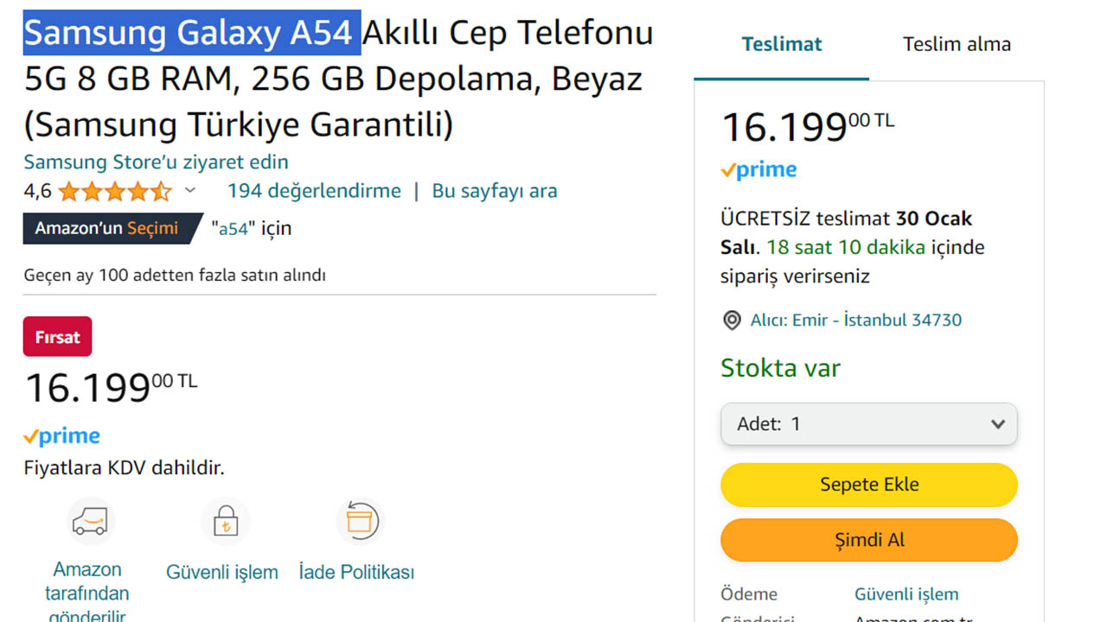This screenshot has width=1107, height=622.
Task: Select the Fırsat deal badge
Action: coord(57,336)
